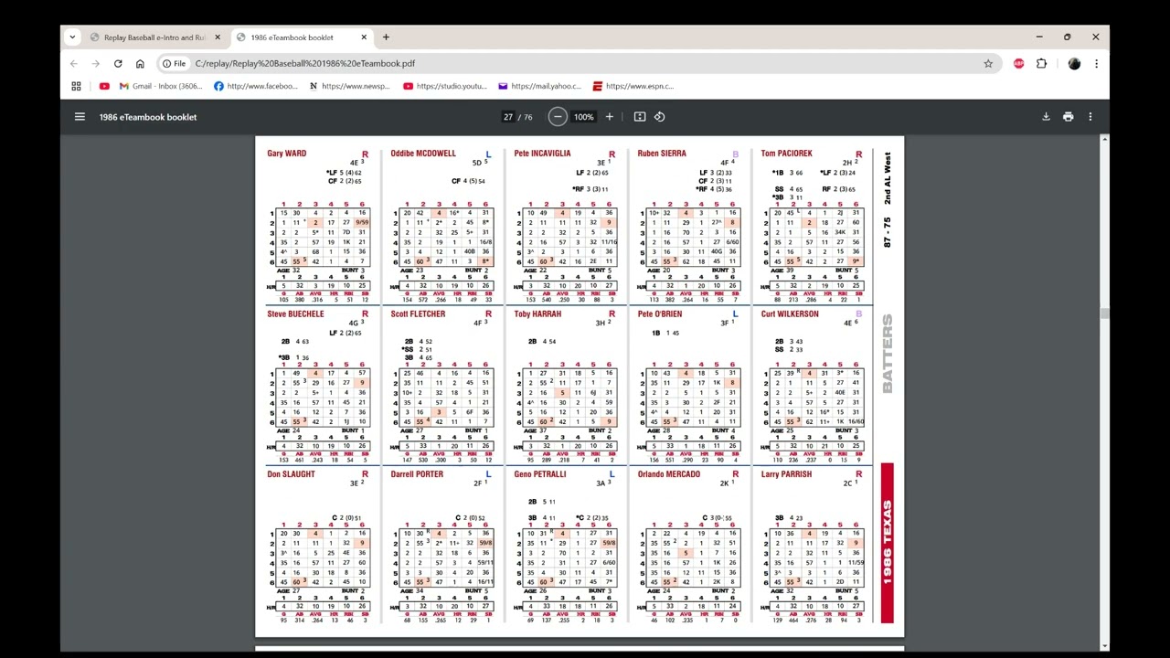The height and width of the screenshot is (658, 1170).
Task: Download the PDF file
Action: coord(1046,117)
